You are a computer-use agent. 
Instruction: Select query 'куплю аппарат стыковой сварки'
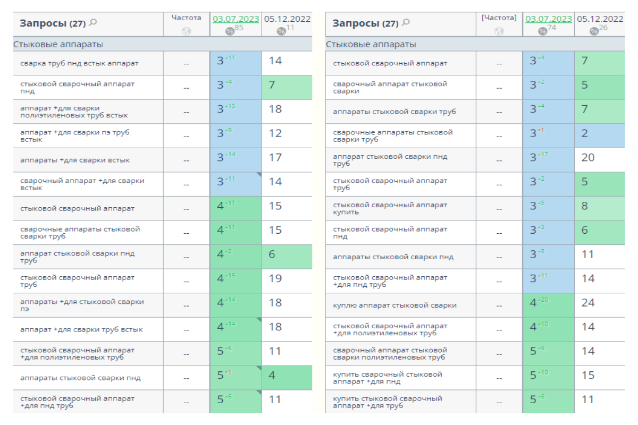point(394,305)
